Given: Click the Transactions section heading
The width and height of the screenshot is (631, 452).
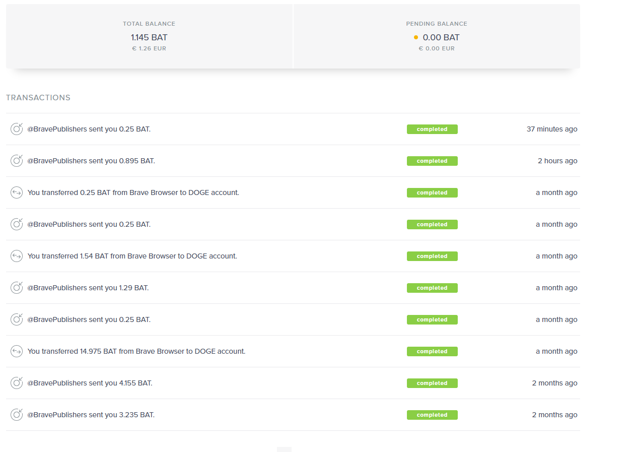Looking at the screenshot, I should point(38,98).
